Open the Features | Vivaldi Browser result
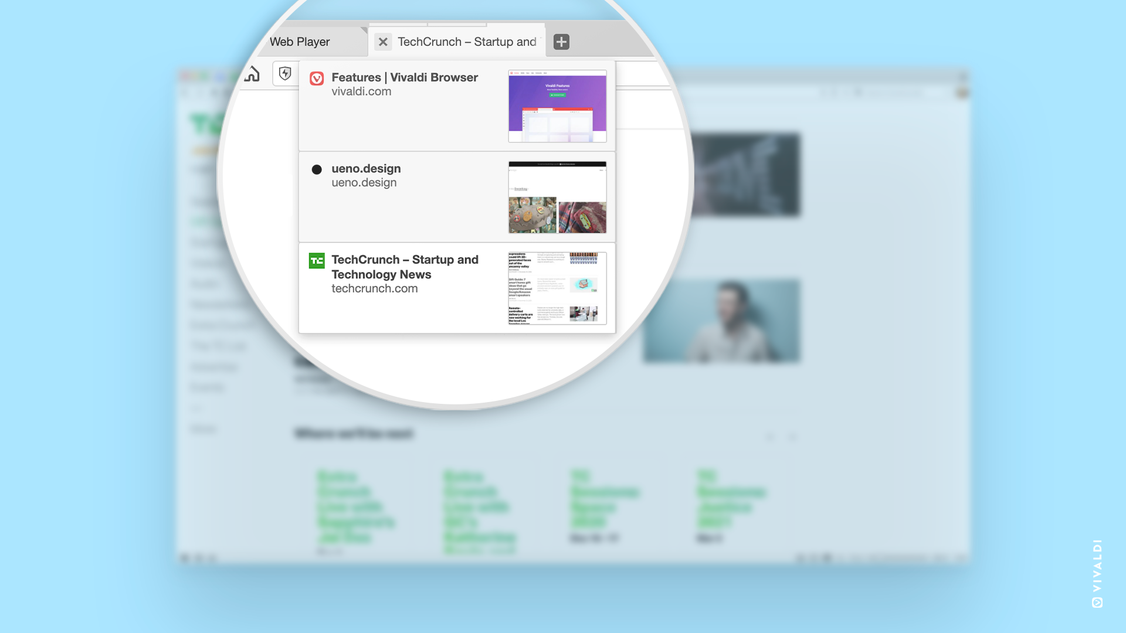The width and height of the screenshot is (1126, 633). (x=456, y=106)
